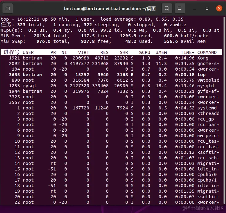
Task: Click the %CPU column header
Action: point(145,52)
